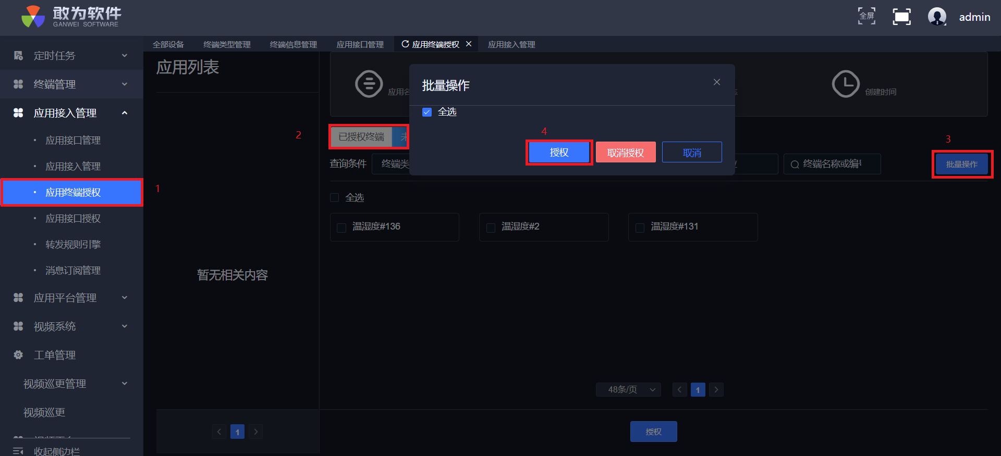This screenshot has width=1001, height=456.
Task: Click the 视频系统 sidebar icon
Action: click(18, 326)
